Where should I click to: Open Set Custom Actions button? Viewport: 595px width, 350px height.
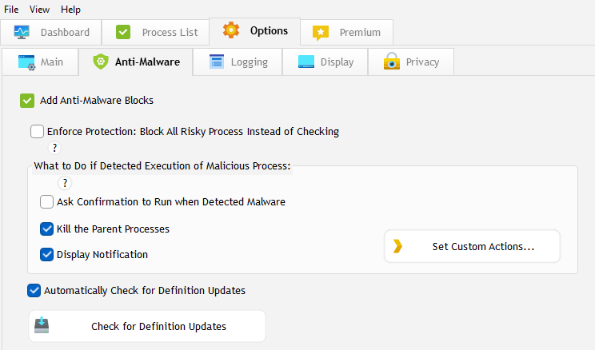[472, 247]
